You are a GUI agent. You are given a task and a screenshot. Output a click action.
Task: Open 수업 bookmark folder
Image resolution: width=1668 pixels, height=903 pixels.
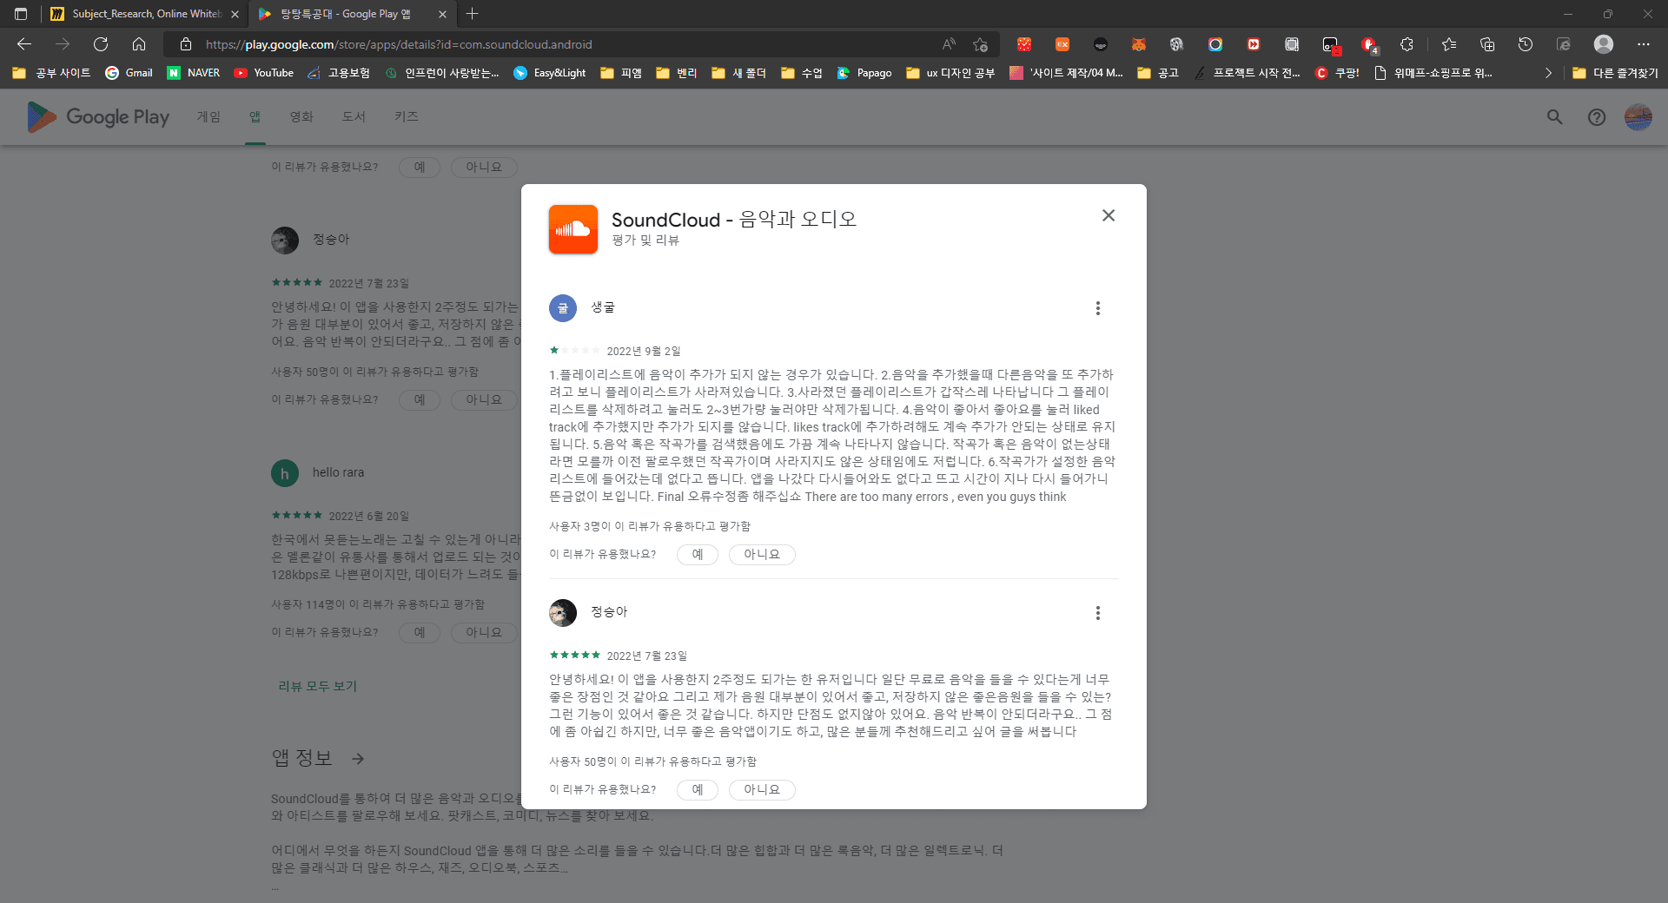pyautogui.click(x=802, y=73)
